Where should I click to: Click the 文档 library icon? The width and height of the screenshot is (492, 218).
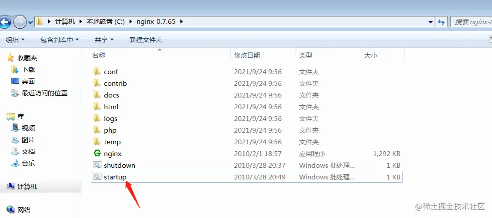click(15, 152)
